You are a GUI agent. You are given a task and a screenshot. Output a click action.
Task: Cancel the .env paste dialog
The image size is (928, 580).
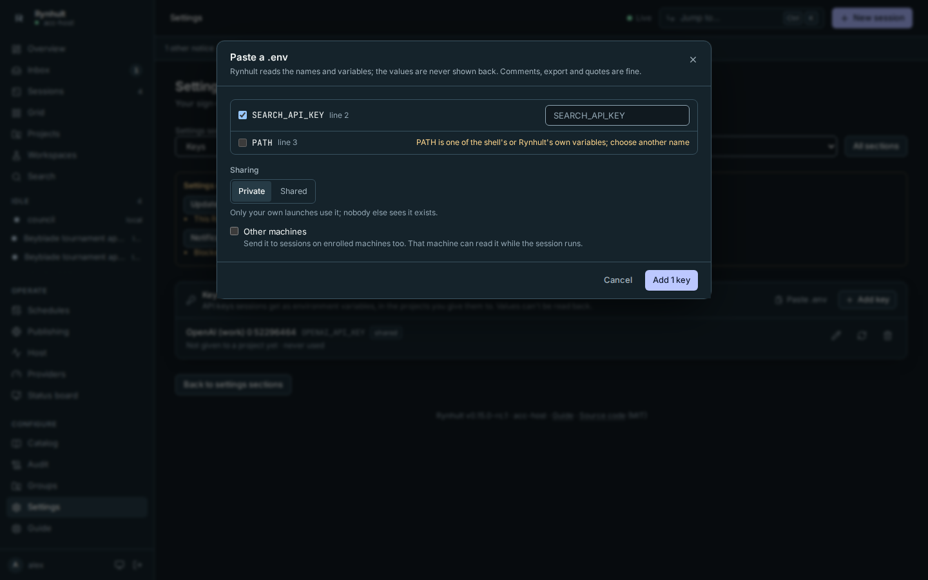[618, 280]
